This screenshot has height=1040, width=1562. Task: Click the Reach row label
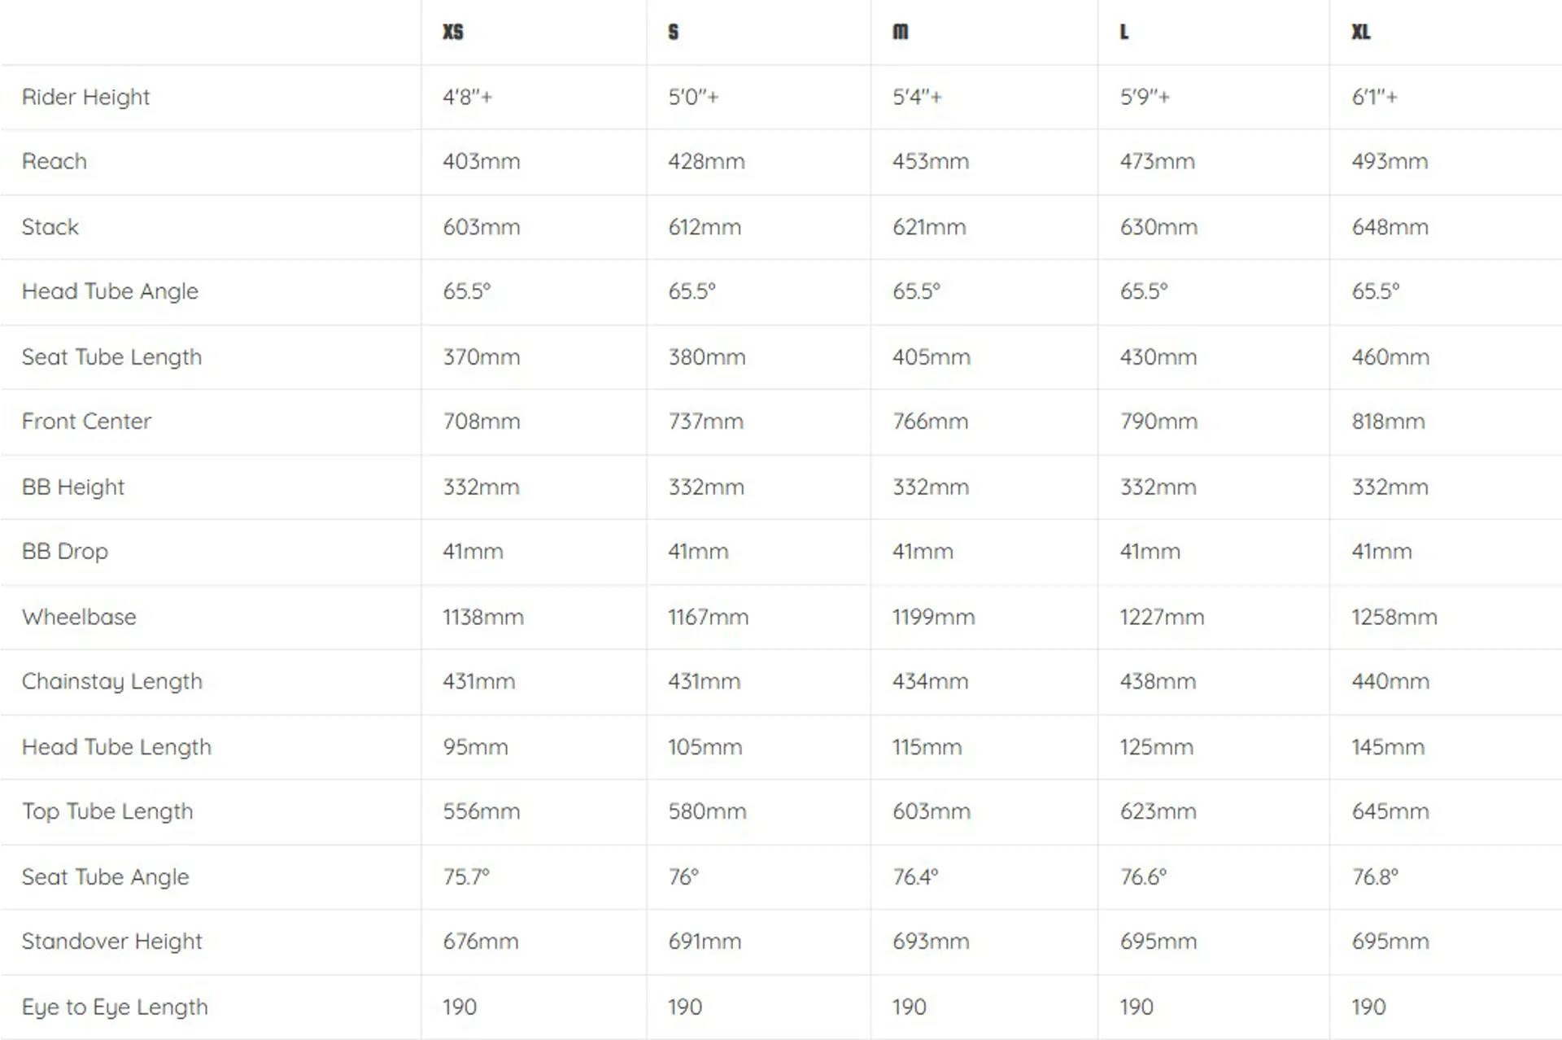[x=54, y=161]
